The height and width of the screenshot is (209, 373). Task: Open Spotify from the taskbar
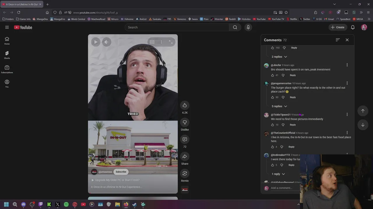coord(66,204)
